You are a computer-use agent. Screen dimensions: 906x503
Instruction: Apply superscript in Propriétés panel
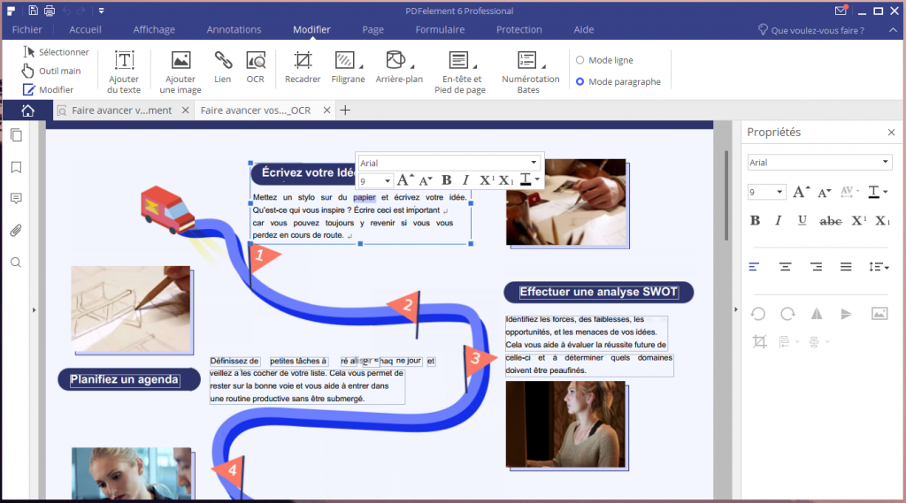coord(859,220)
